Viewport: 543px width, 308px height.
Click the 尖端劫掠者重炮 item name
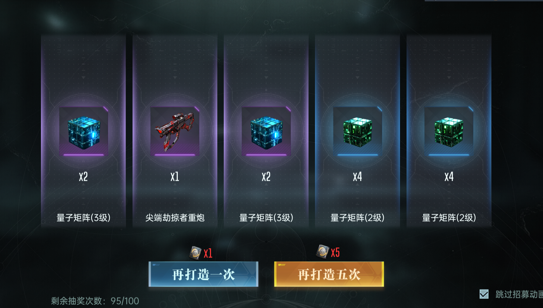[x=175, y=218]
